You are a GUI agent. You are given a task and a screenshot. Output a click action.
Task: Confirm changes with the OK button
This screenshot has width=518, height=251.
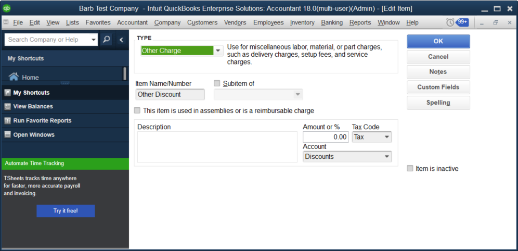(438, 41)
